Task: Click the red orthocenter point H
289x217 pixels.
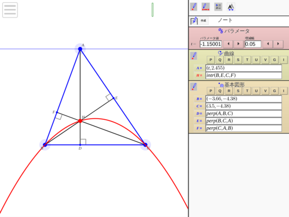Action: coord(80,121)
